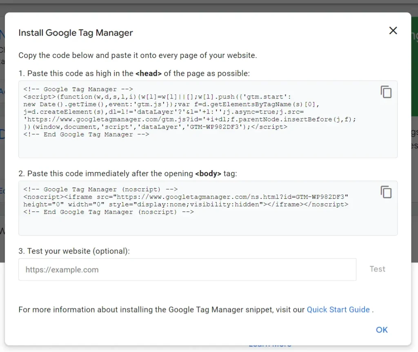Image resolution: width=418 pixels, height=352 pixels.
Task: Click the bold <body> text in step 2
Action: tap(208, 174)
